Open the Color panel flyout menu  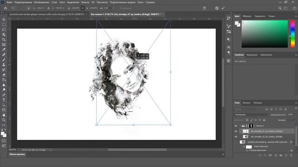[296, 17]
